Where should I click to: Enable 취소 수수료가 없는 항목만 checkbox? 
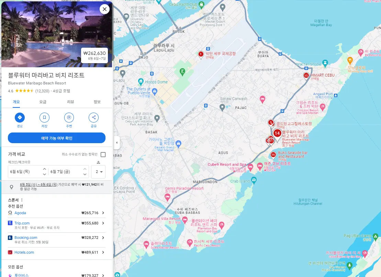click(x=103, y=154)
